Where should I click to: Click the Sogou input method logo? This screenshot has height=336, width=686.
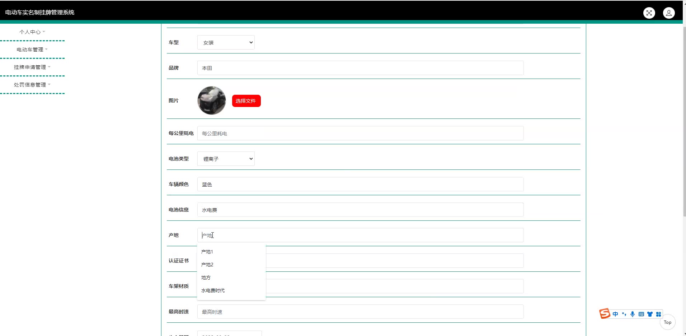point(605,313)
